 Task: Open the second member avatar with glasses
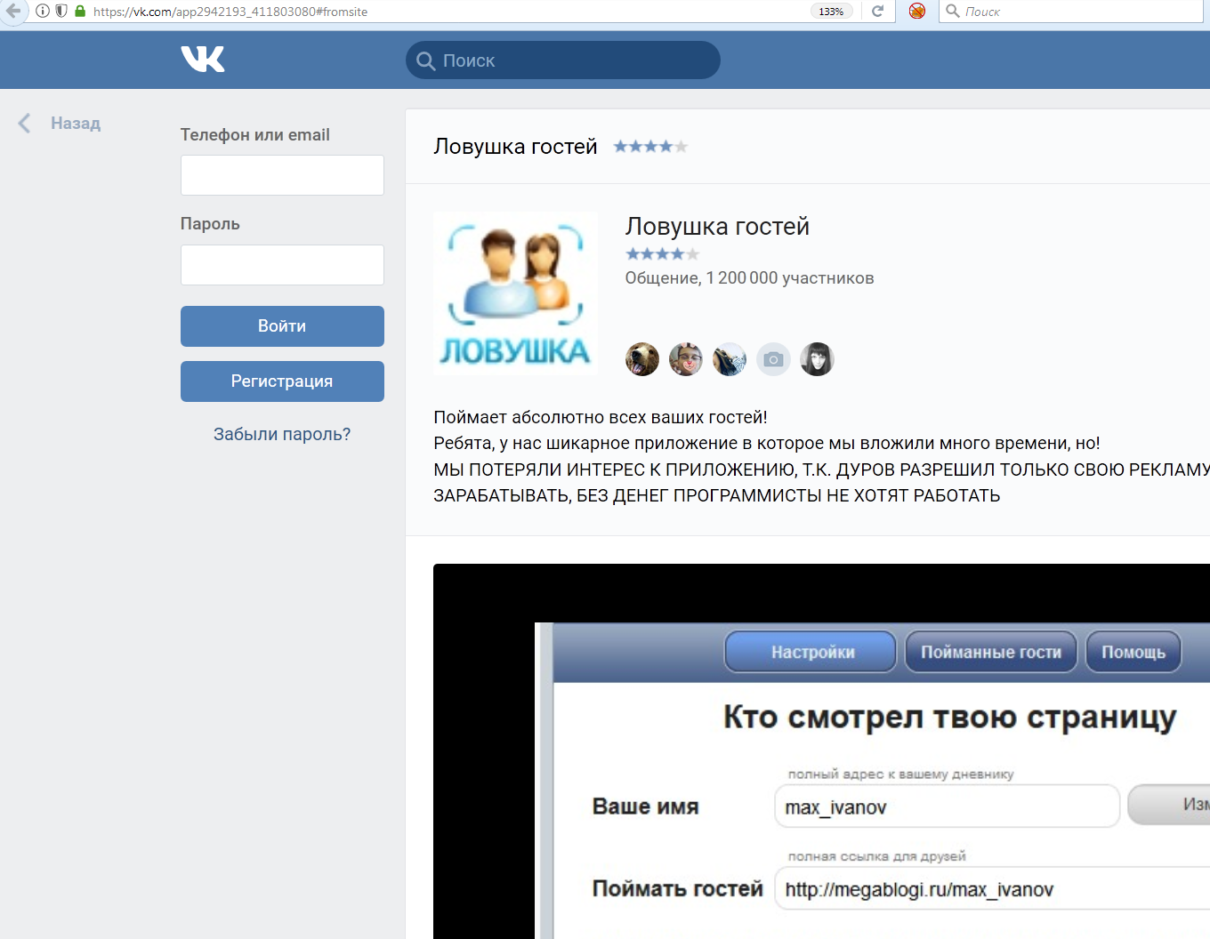click(x=686, y=359)
